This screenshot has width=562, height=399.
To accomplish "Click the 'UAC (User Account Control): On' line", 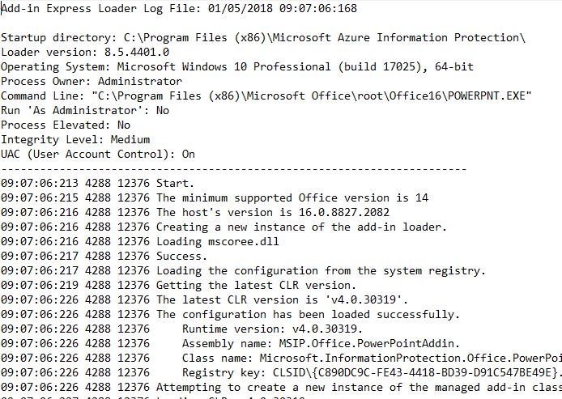I will click(98, 154).
